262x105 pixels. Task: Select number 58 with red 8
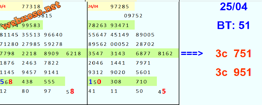click(x=70, y=91)
